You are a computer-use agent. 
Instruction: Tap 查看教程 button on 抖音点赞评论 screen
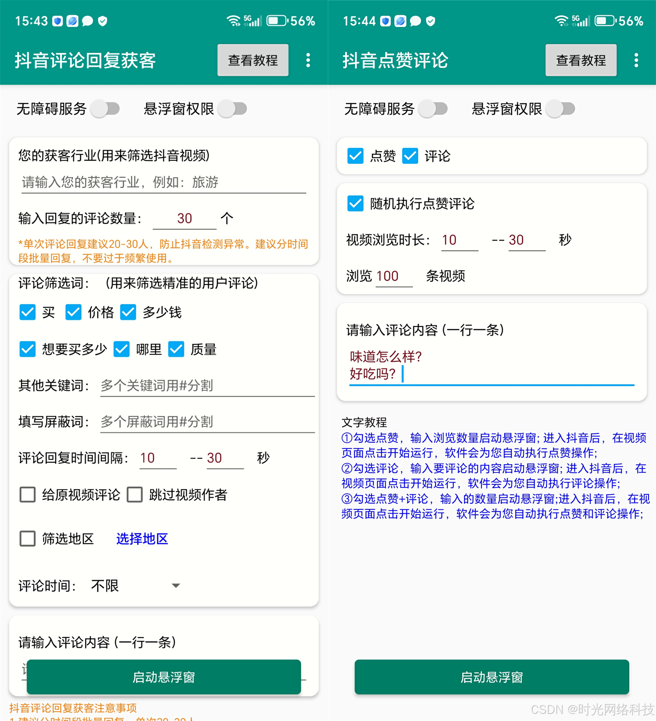[581, 60]
